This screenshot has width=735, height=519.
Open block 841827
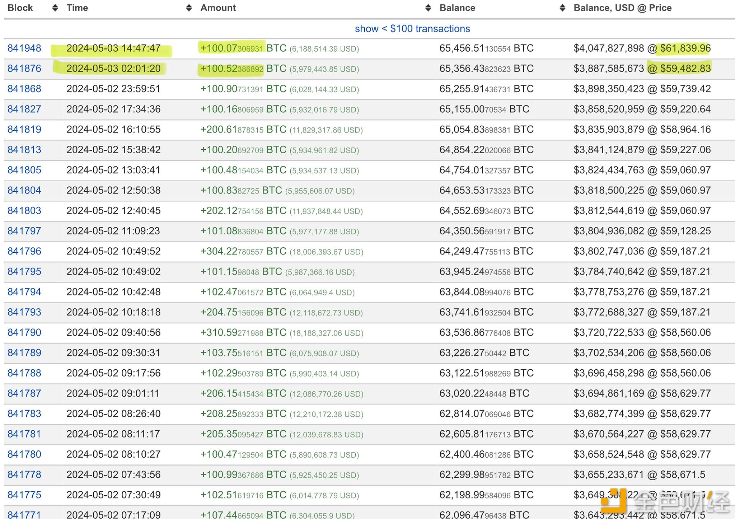click(24, 109)
